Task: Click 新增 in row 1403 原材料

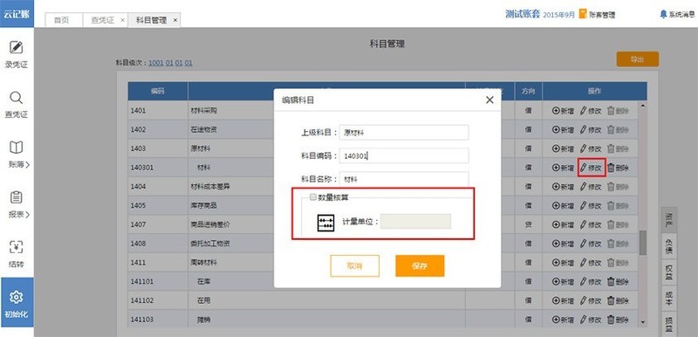Action: point(563,148)
